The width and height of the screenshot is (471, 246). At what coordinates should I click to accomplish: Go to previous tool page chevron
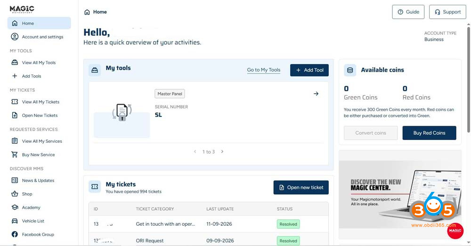coord(195,152)
